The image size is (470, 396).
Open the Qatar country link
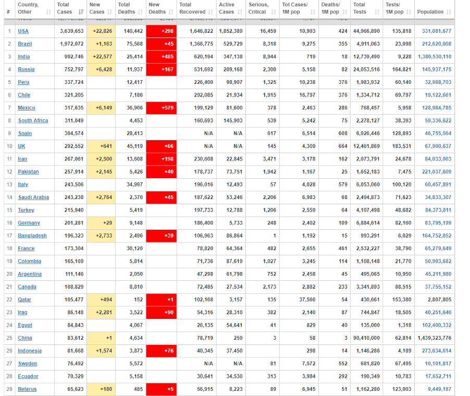24,300
